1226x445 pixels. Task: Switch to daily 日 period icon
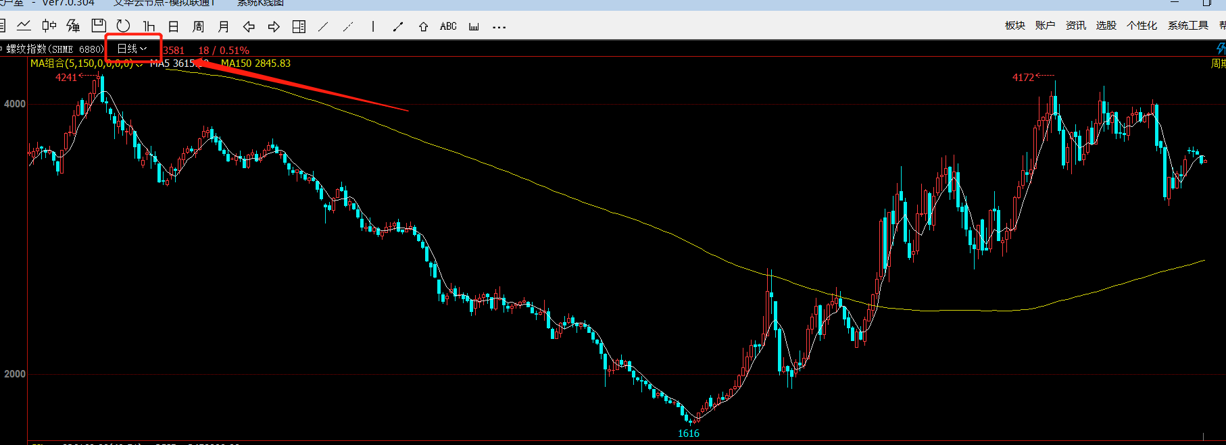[x=173, y=26]
